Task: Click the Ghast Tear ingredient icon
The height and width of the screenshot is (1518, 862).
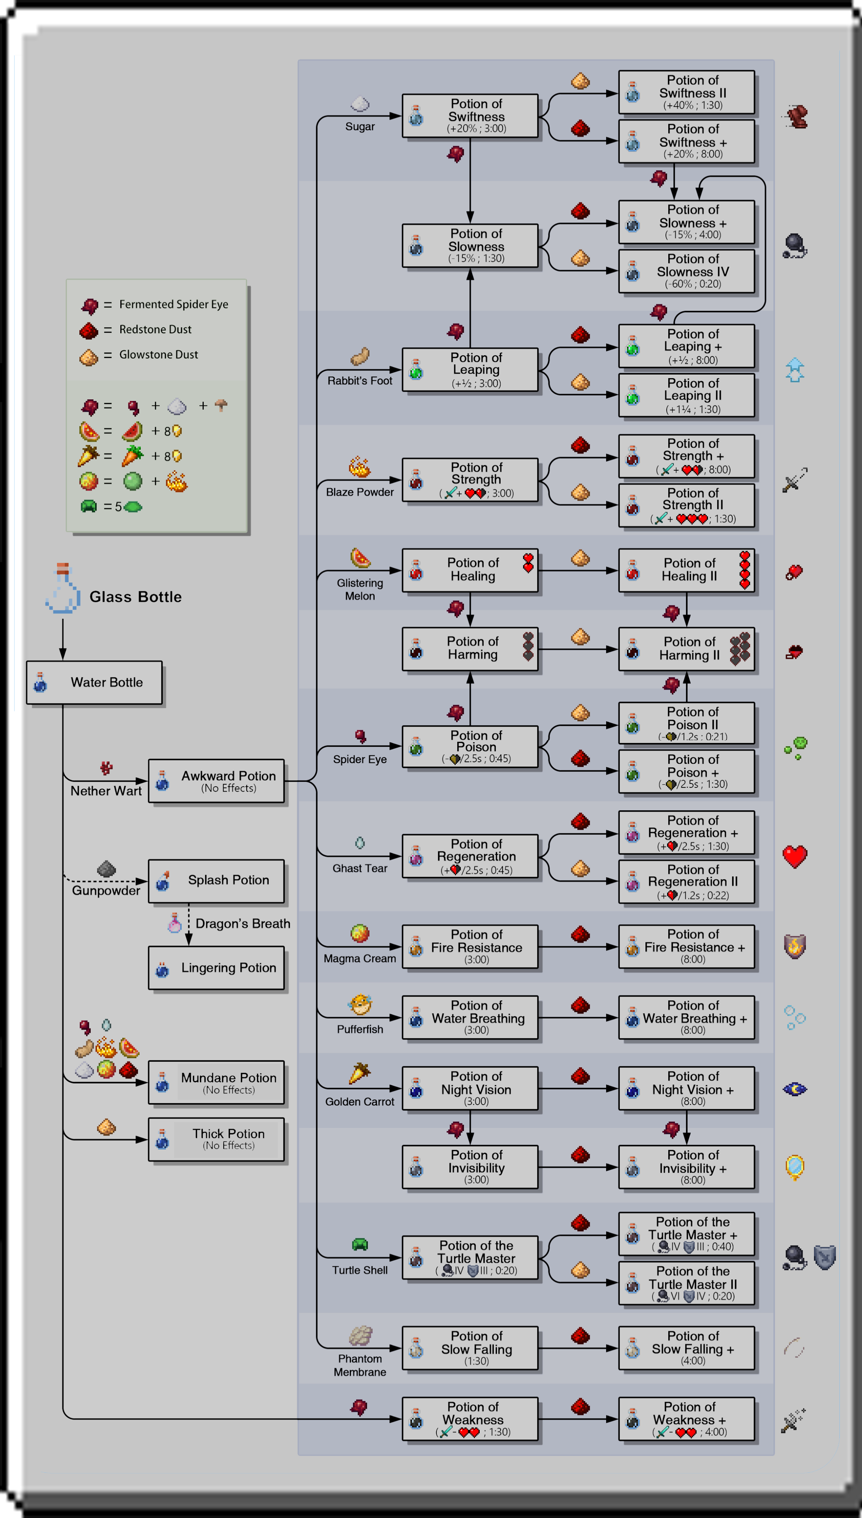Action: click(360, 843)
